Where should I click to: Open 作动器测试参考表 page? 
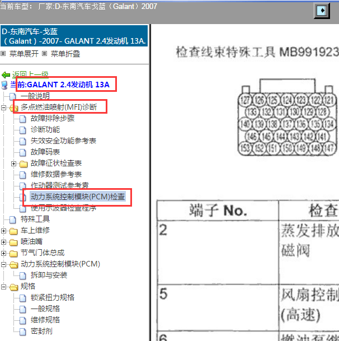(60, 185)
